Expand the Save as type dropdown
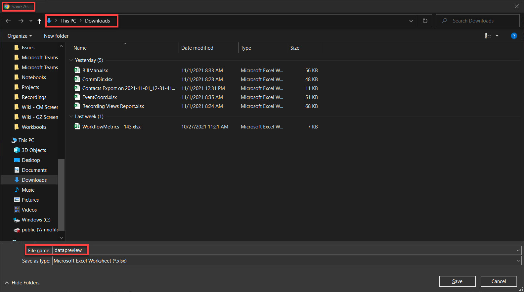The image size is (524, 292). coord(518,261)
